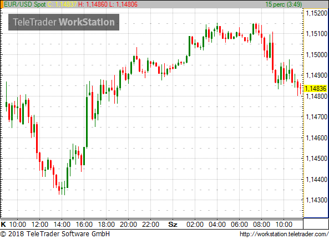Screen dimensions: 329x239
Task: Open the workstation.teletrader.com link
Action: click(284, 234)
